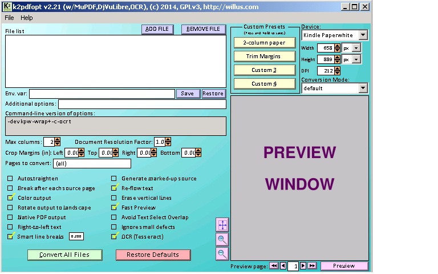This screenshot has width=438, height=274.
Task: Toggle Native PDF output checkbox
Action: click(10, 217)
